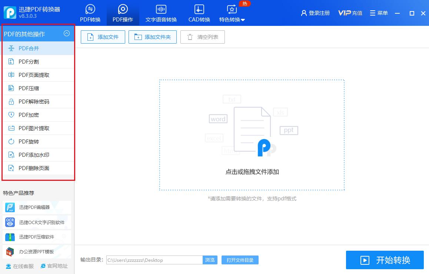Click the output directory path field
Viewport: 429px width, 274px height.
(x=154, y=260)
